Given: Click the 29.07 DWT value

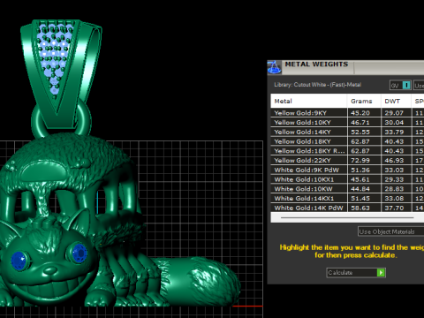Looking at the screenshot, I should pyautogui.click(x=394, y=113).
